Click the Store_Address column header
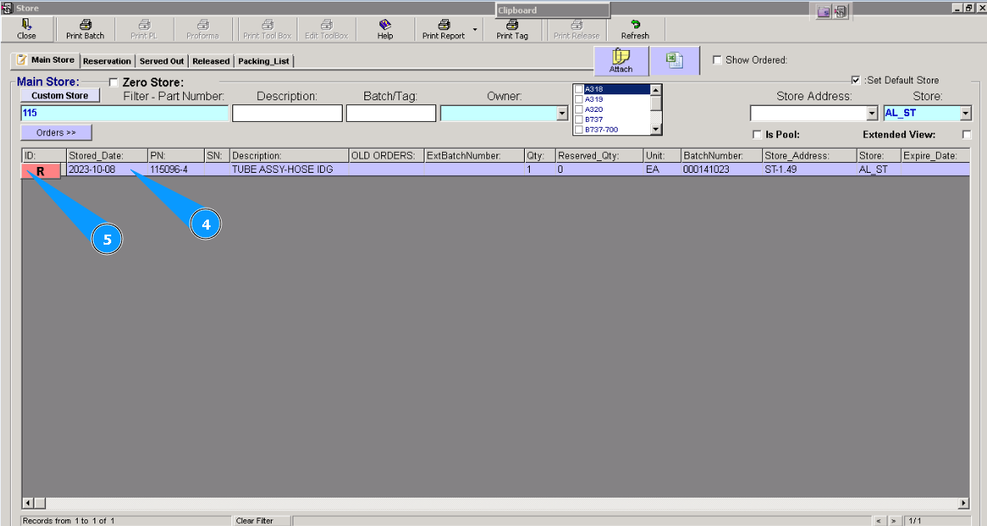987x526 pixels. (x=810, y=155)
